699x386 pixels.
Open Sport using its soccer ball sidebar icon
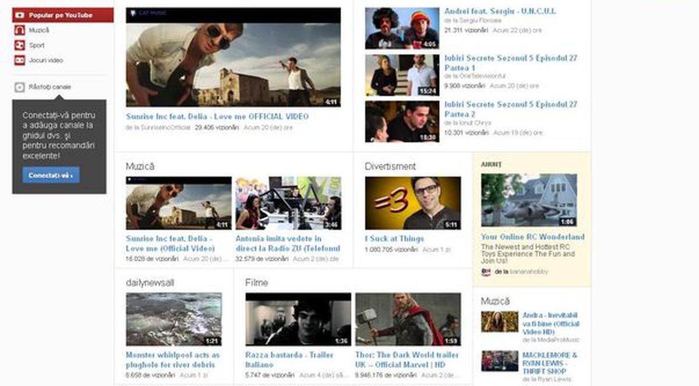click(18, 45)
